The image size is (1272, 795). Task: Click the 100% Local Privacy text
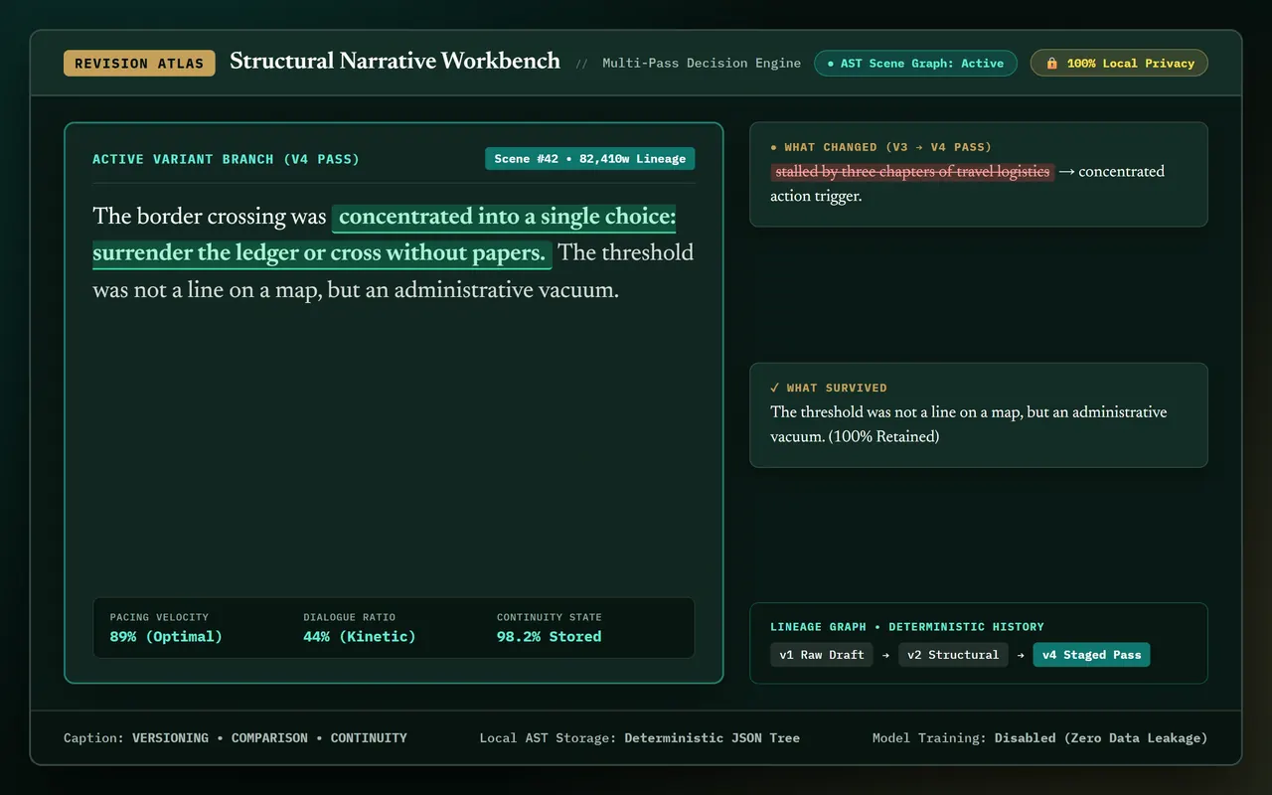tap(1131, 63)
